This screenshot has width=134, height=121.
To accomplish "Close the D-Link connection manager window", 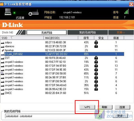I will point(131,4).
